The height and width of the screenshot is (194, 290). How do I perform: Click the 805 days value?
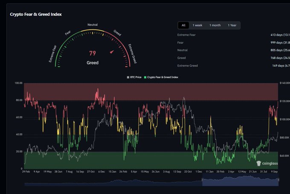pyautogui.click(x=280, y=50)
